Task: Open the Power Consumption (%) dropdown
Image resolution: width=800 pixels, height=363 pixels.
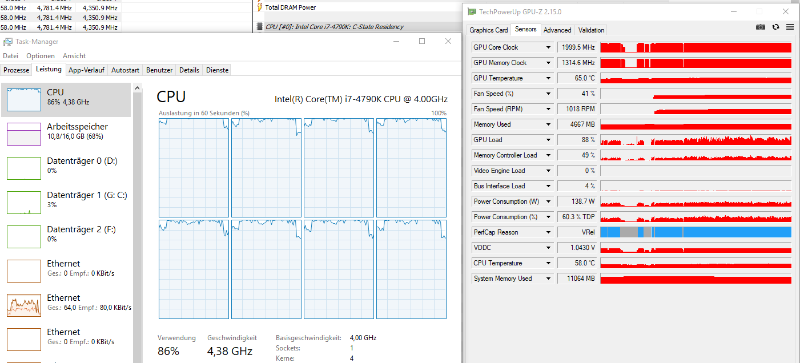Action: pyautogui.click(x=548, y=217)
